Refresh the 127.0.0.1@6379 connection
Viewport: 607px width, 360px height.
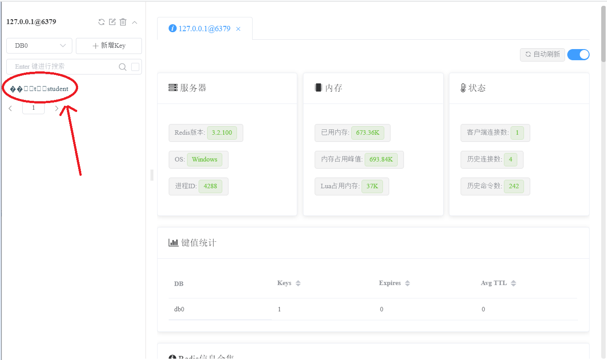pyautogui.click(x=101, y=21)
